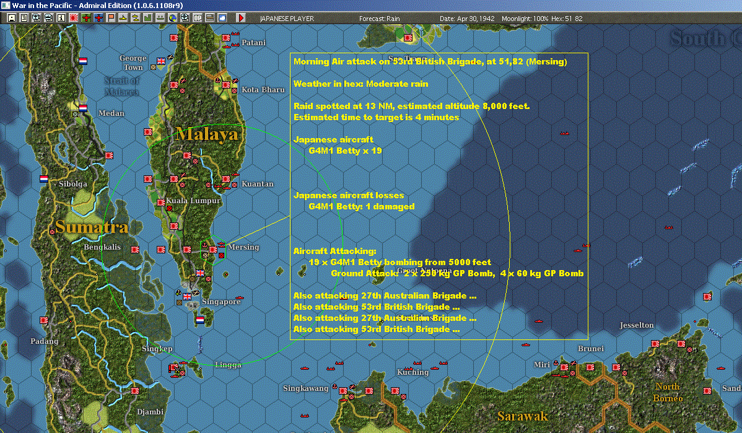Click the film strip replay icon
The height and width of the screenshot is (433, 742).
(209, 18)
